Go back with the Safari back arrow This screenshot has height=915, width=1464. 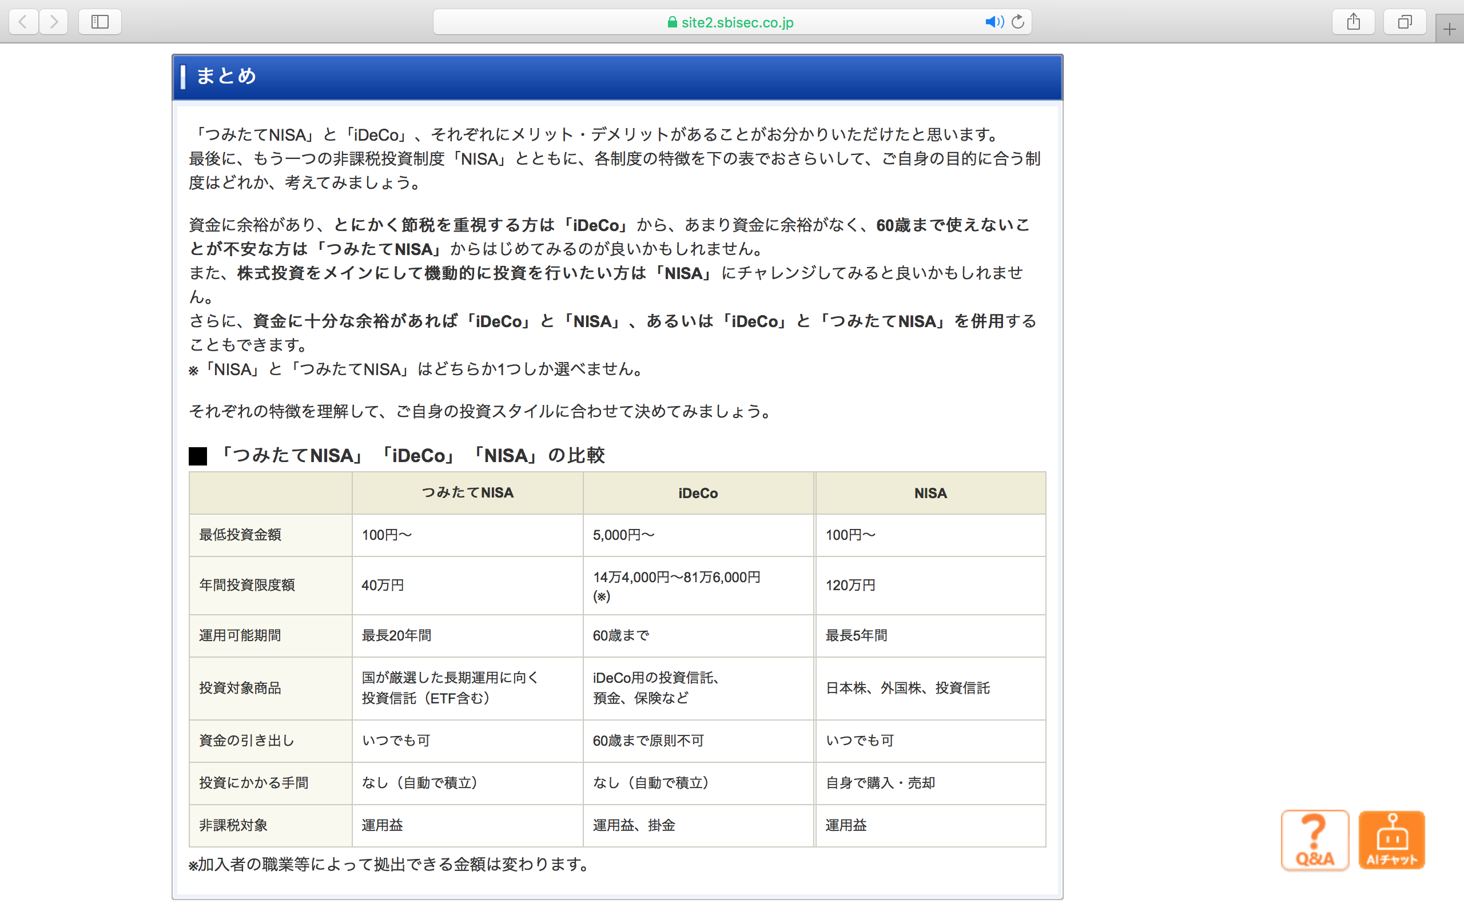point(23,22)
